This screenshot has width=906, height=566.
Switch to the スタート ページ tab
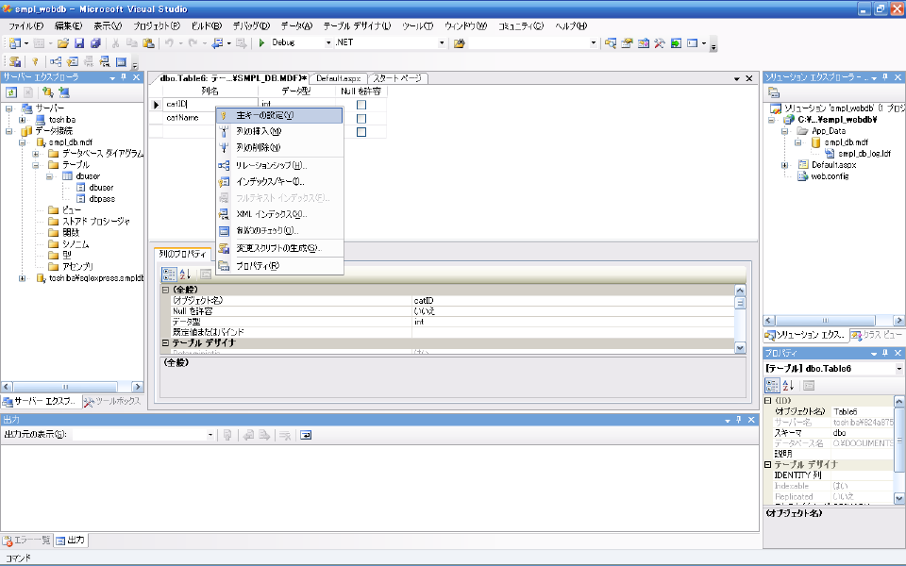[397, 78]
